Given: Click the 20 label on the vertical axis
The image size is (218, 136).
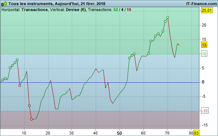Looking at the screenshot, I should 204,25.
